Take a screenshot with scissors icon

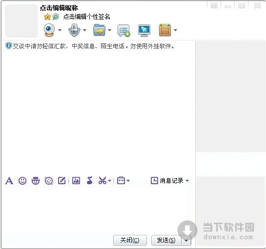coord(102,180)
